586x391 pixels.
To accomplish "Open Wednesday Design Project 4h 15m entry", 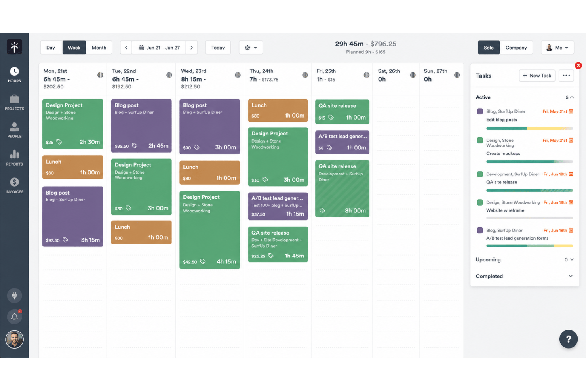I will (209, 230).
